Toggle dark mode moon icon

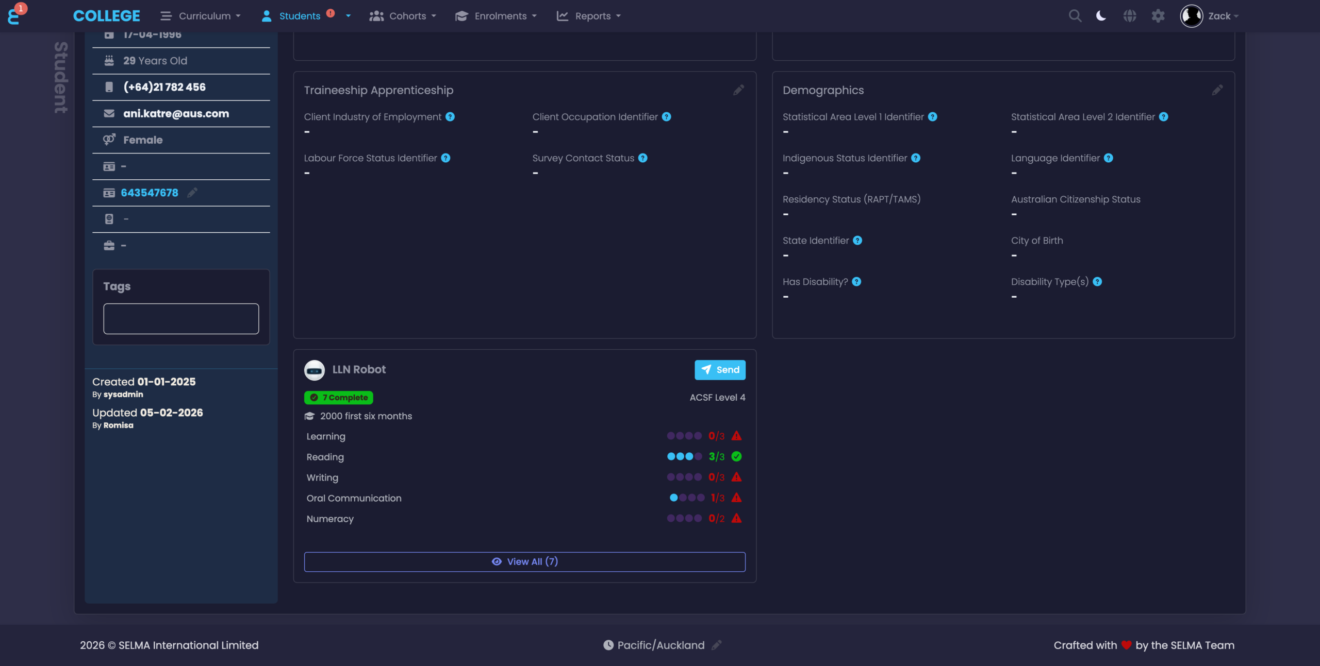point(1101,16)
